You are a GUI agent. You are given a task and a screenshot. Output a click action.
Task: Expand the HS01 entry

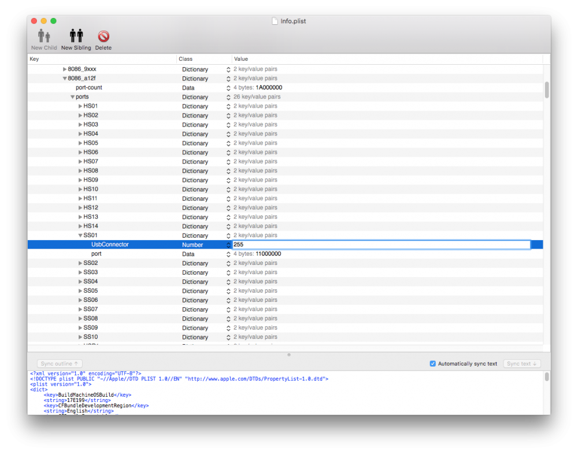80,106
